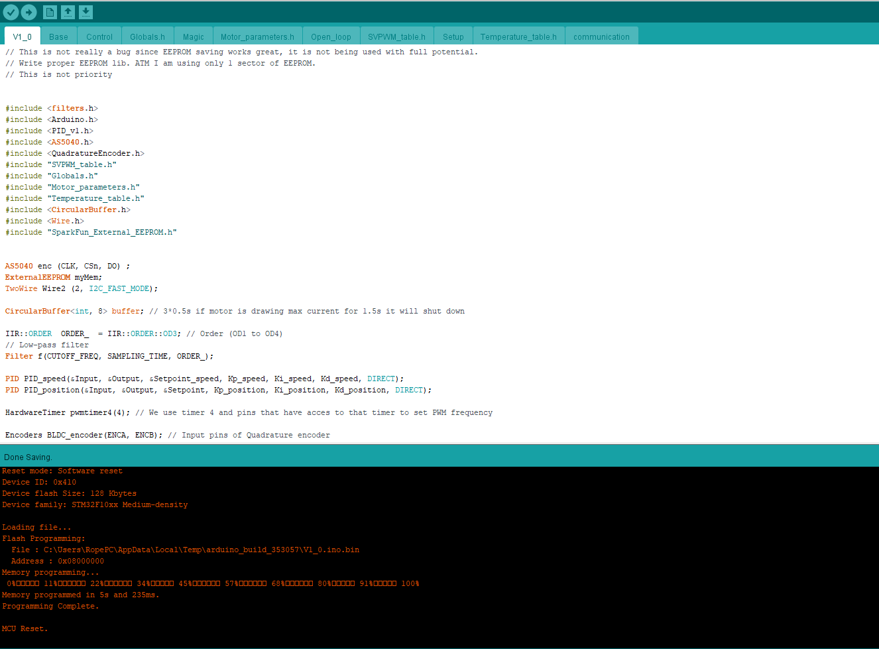
Task: Switch to the Base tab
Action: 59,36
